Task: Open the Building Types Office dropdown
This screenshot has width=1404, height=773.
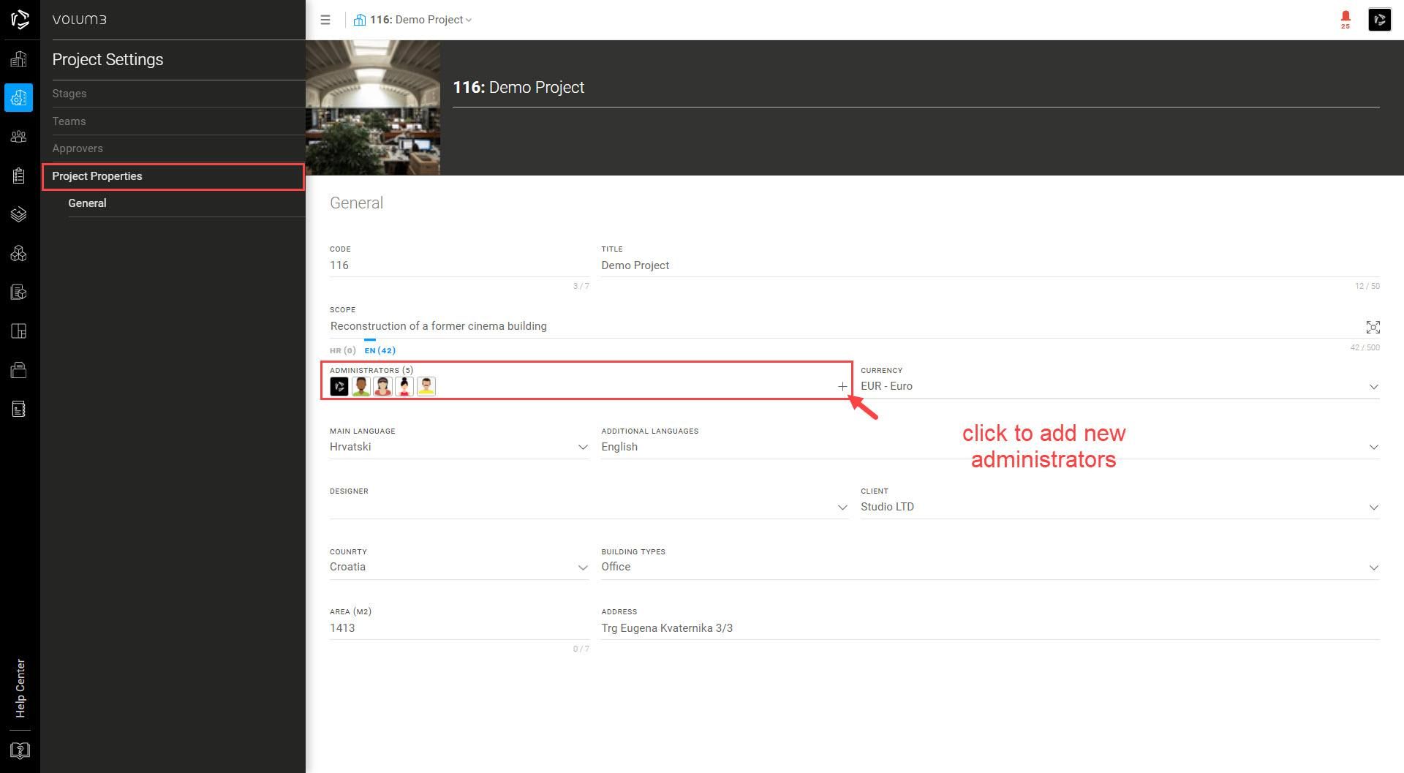Action: tap(990, 568)
